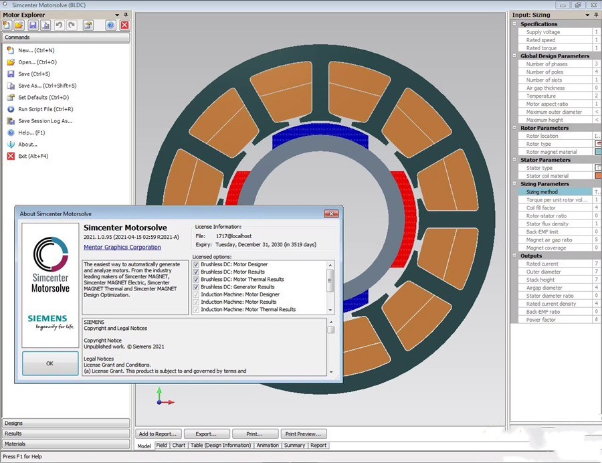
Task: Click the Stator coil material color swatch
Action: 598,175
